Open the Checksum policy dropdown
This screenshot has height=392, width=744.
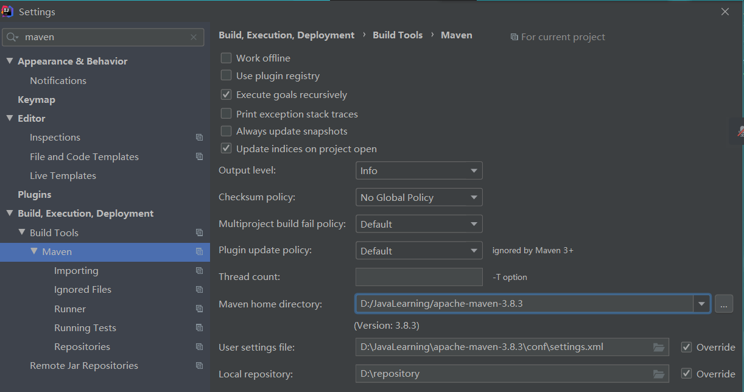[x=419, y=197]
